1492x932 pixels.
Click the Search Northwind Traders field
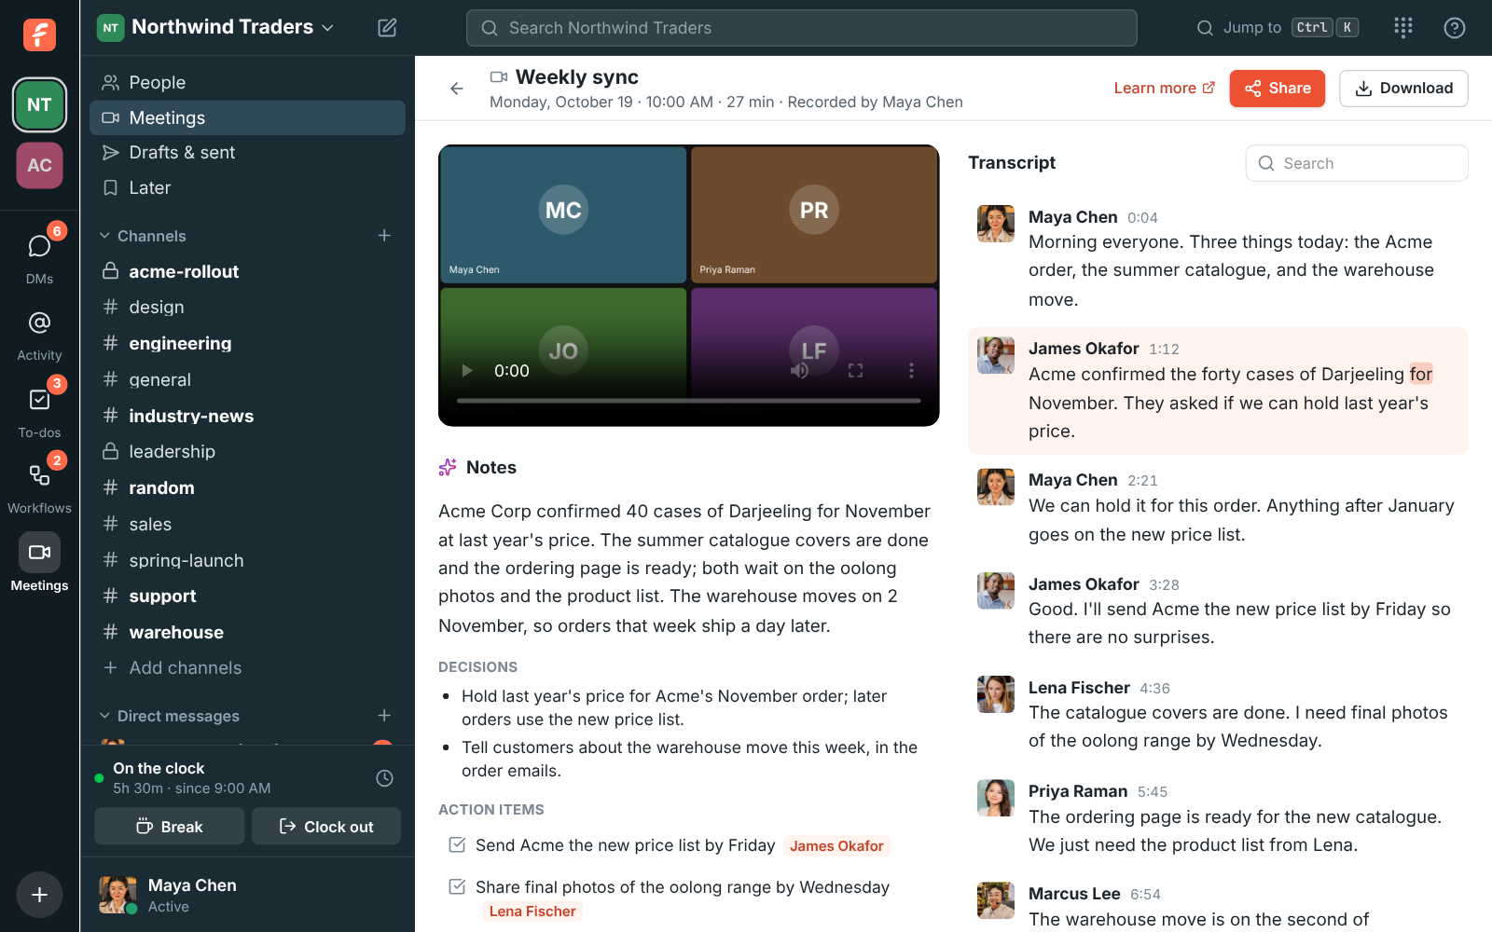click(x=802, y=28)
